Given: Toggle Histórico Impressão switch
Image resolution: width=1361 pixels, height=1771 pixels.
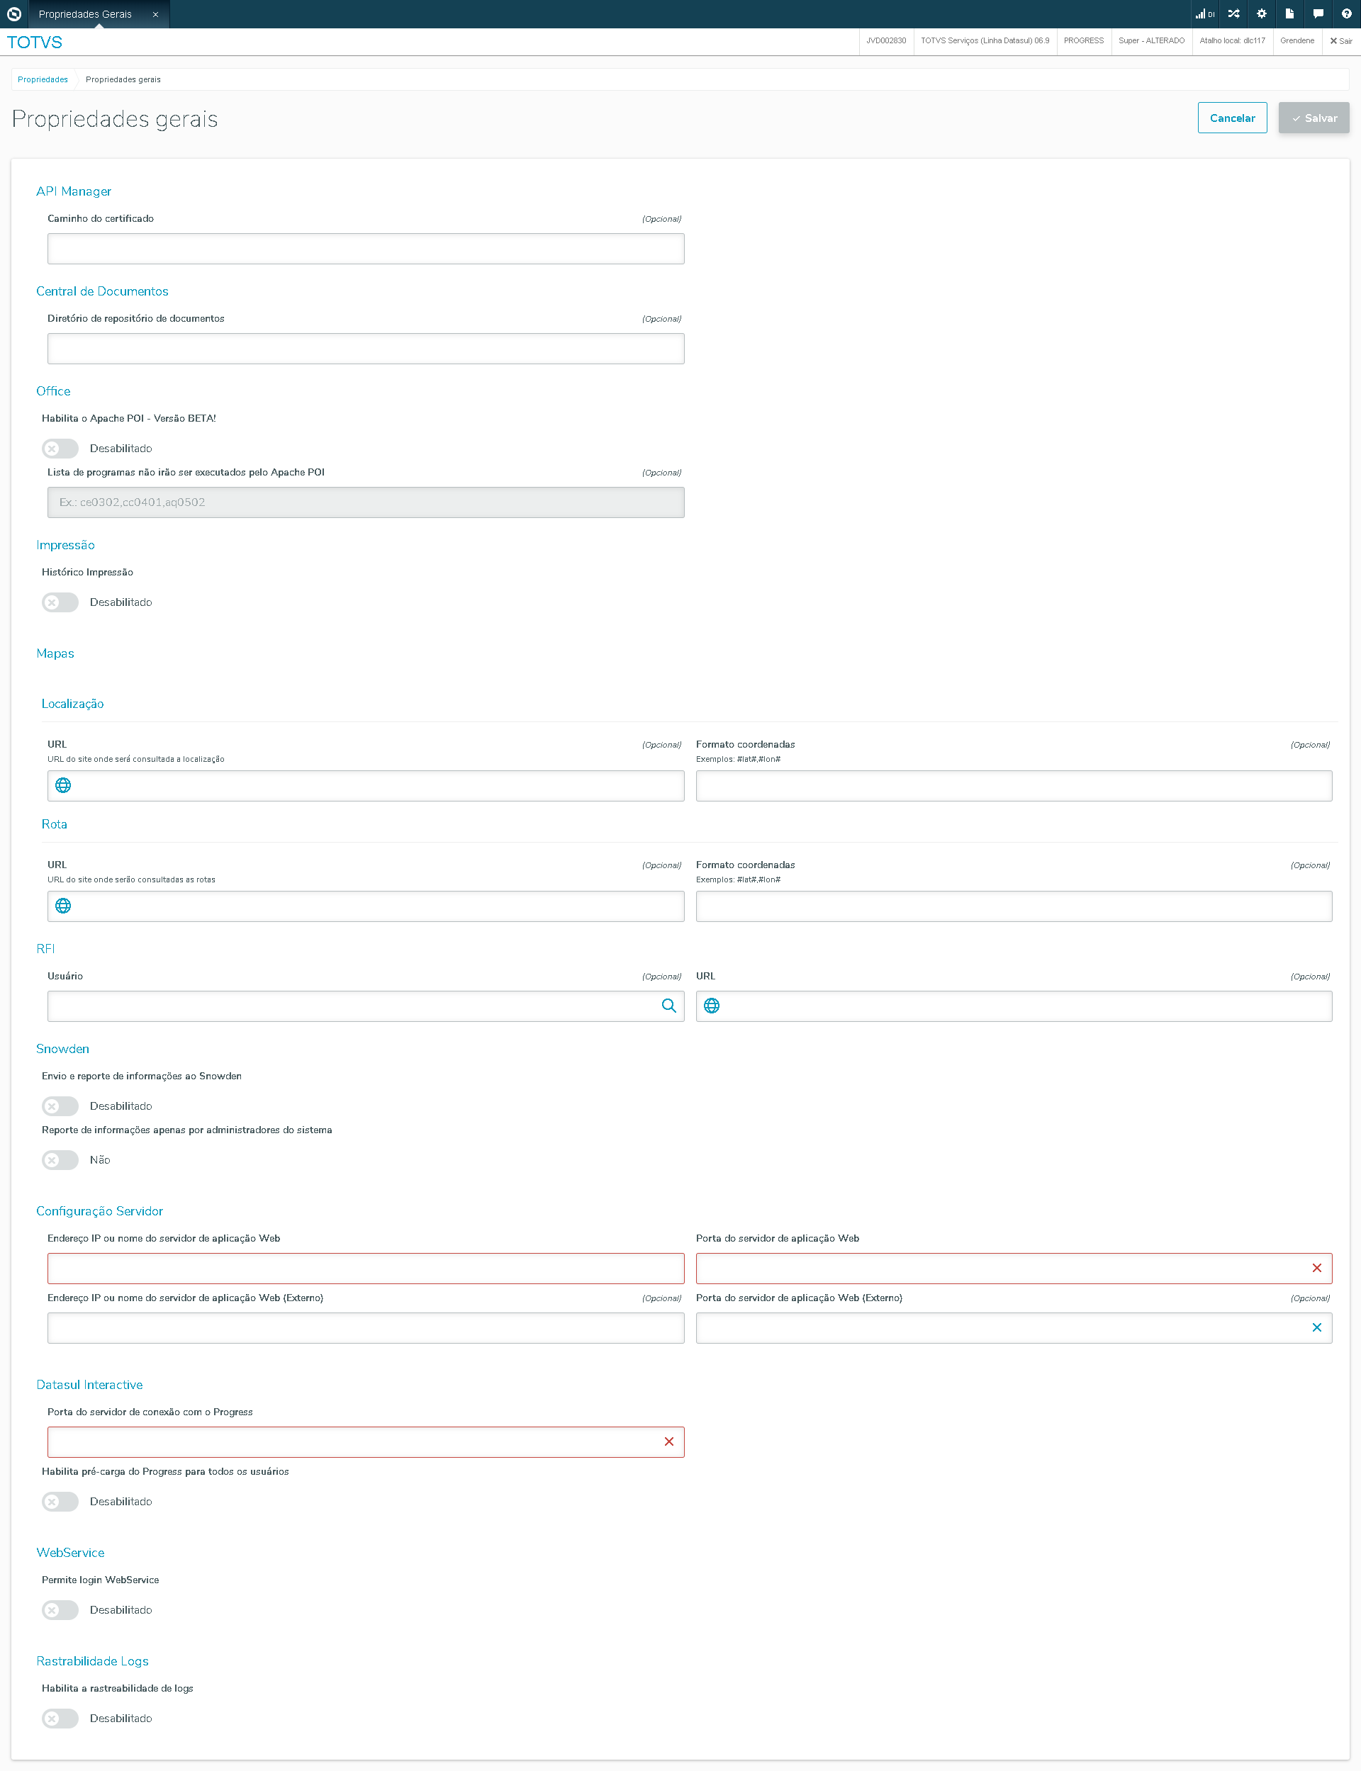Looking at the screenshot, I should 60,602.
